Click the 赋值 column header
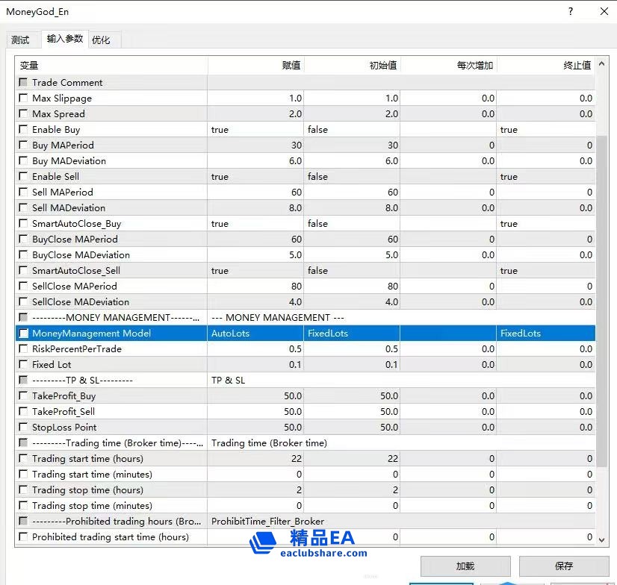This screenshot has width=617, height=585. pyautogui.click(x=255, y=66)
